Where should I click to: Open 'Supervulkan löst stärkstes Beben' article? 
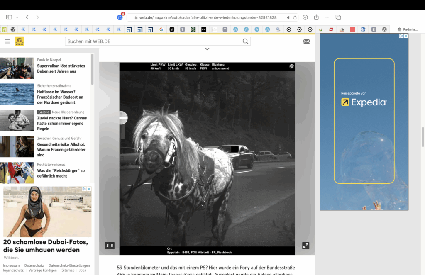click(x=61, y=68)
